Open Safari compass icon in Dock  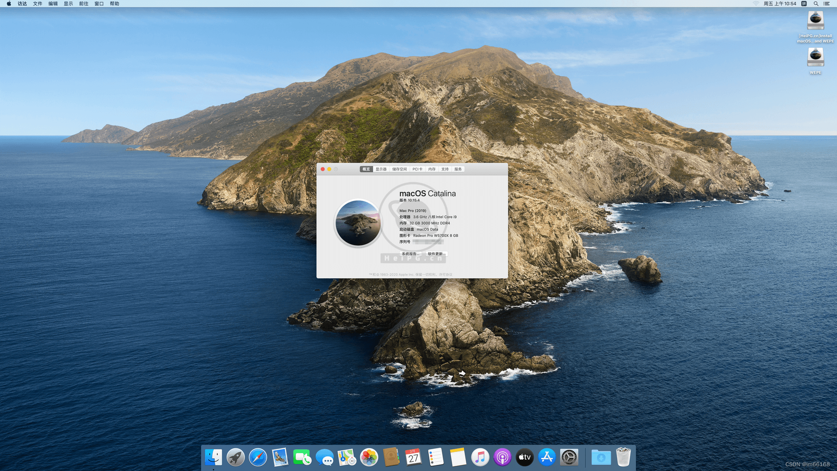pos(258,457)
